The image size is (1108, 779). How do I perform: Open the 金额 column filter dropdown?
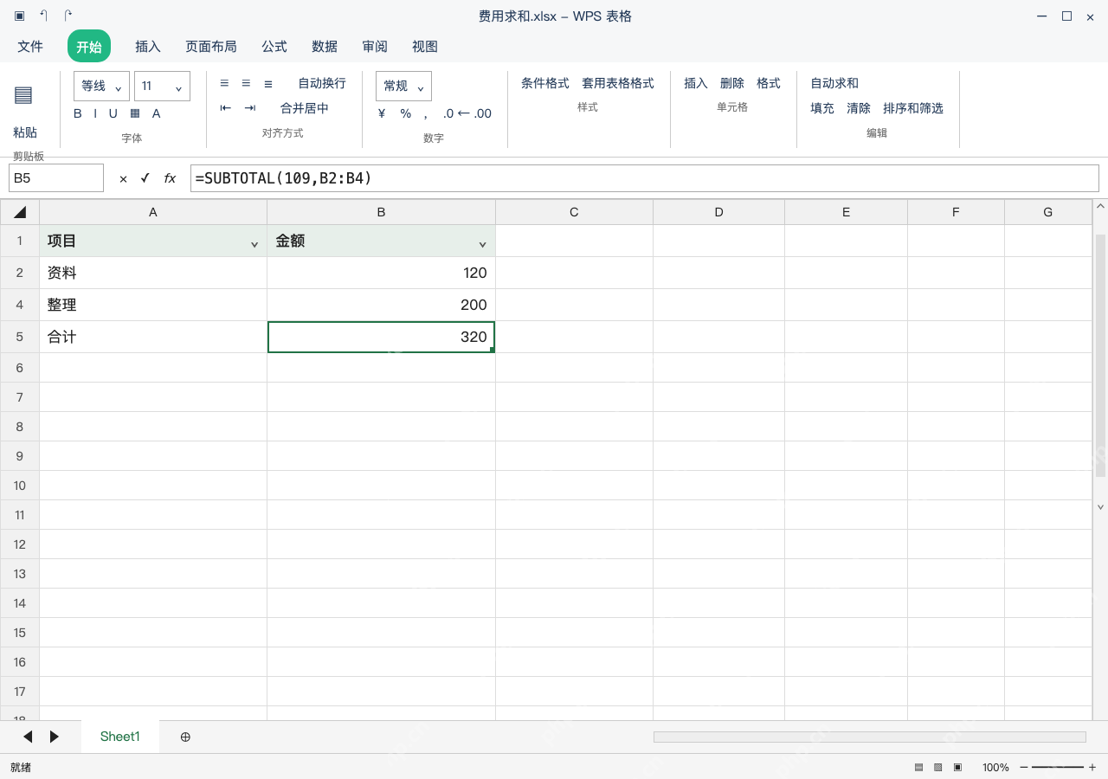click(483, 245)
